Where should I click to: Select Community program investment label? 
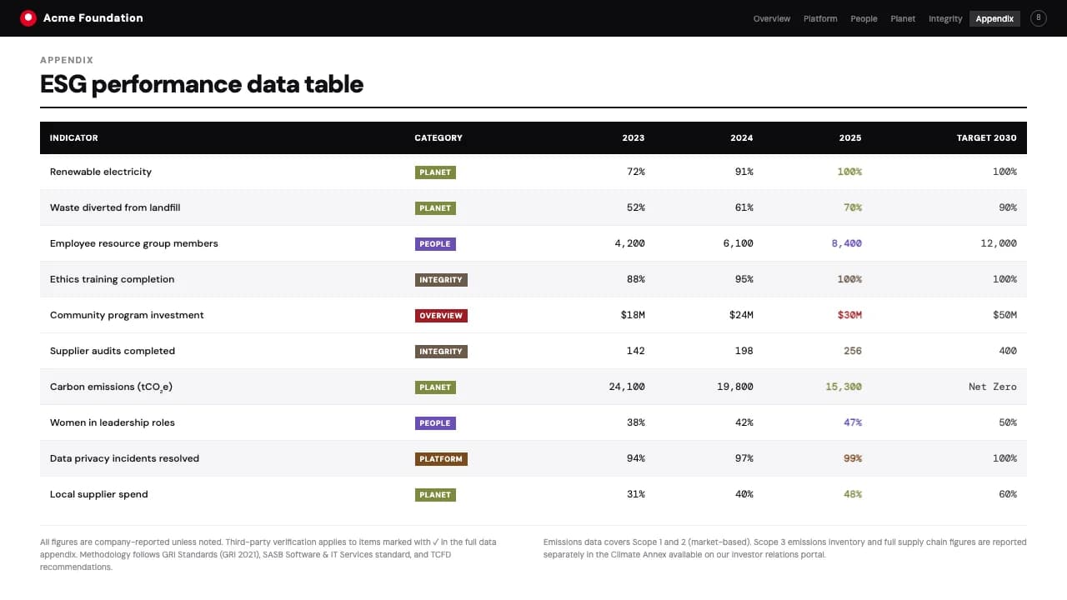[127, 315]
